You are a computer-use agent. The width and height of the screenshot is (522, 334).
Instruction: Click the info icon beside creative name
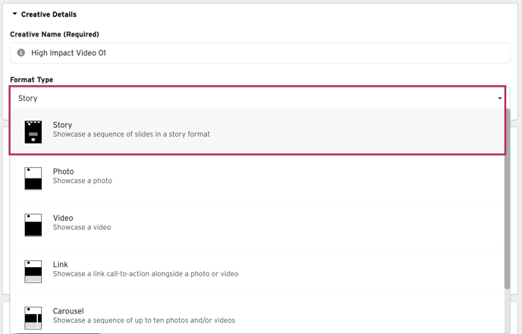click(x=21, y=53)
